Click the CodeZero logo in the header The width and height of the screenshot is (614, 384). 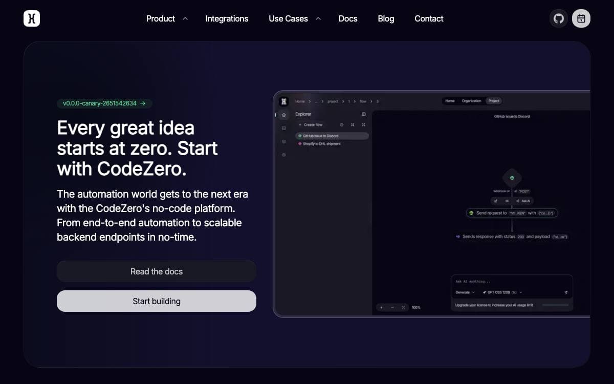coord(32,18)
